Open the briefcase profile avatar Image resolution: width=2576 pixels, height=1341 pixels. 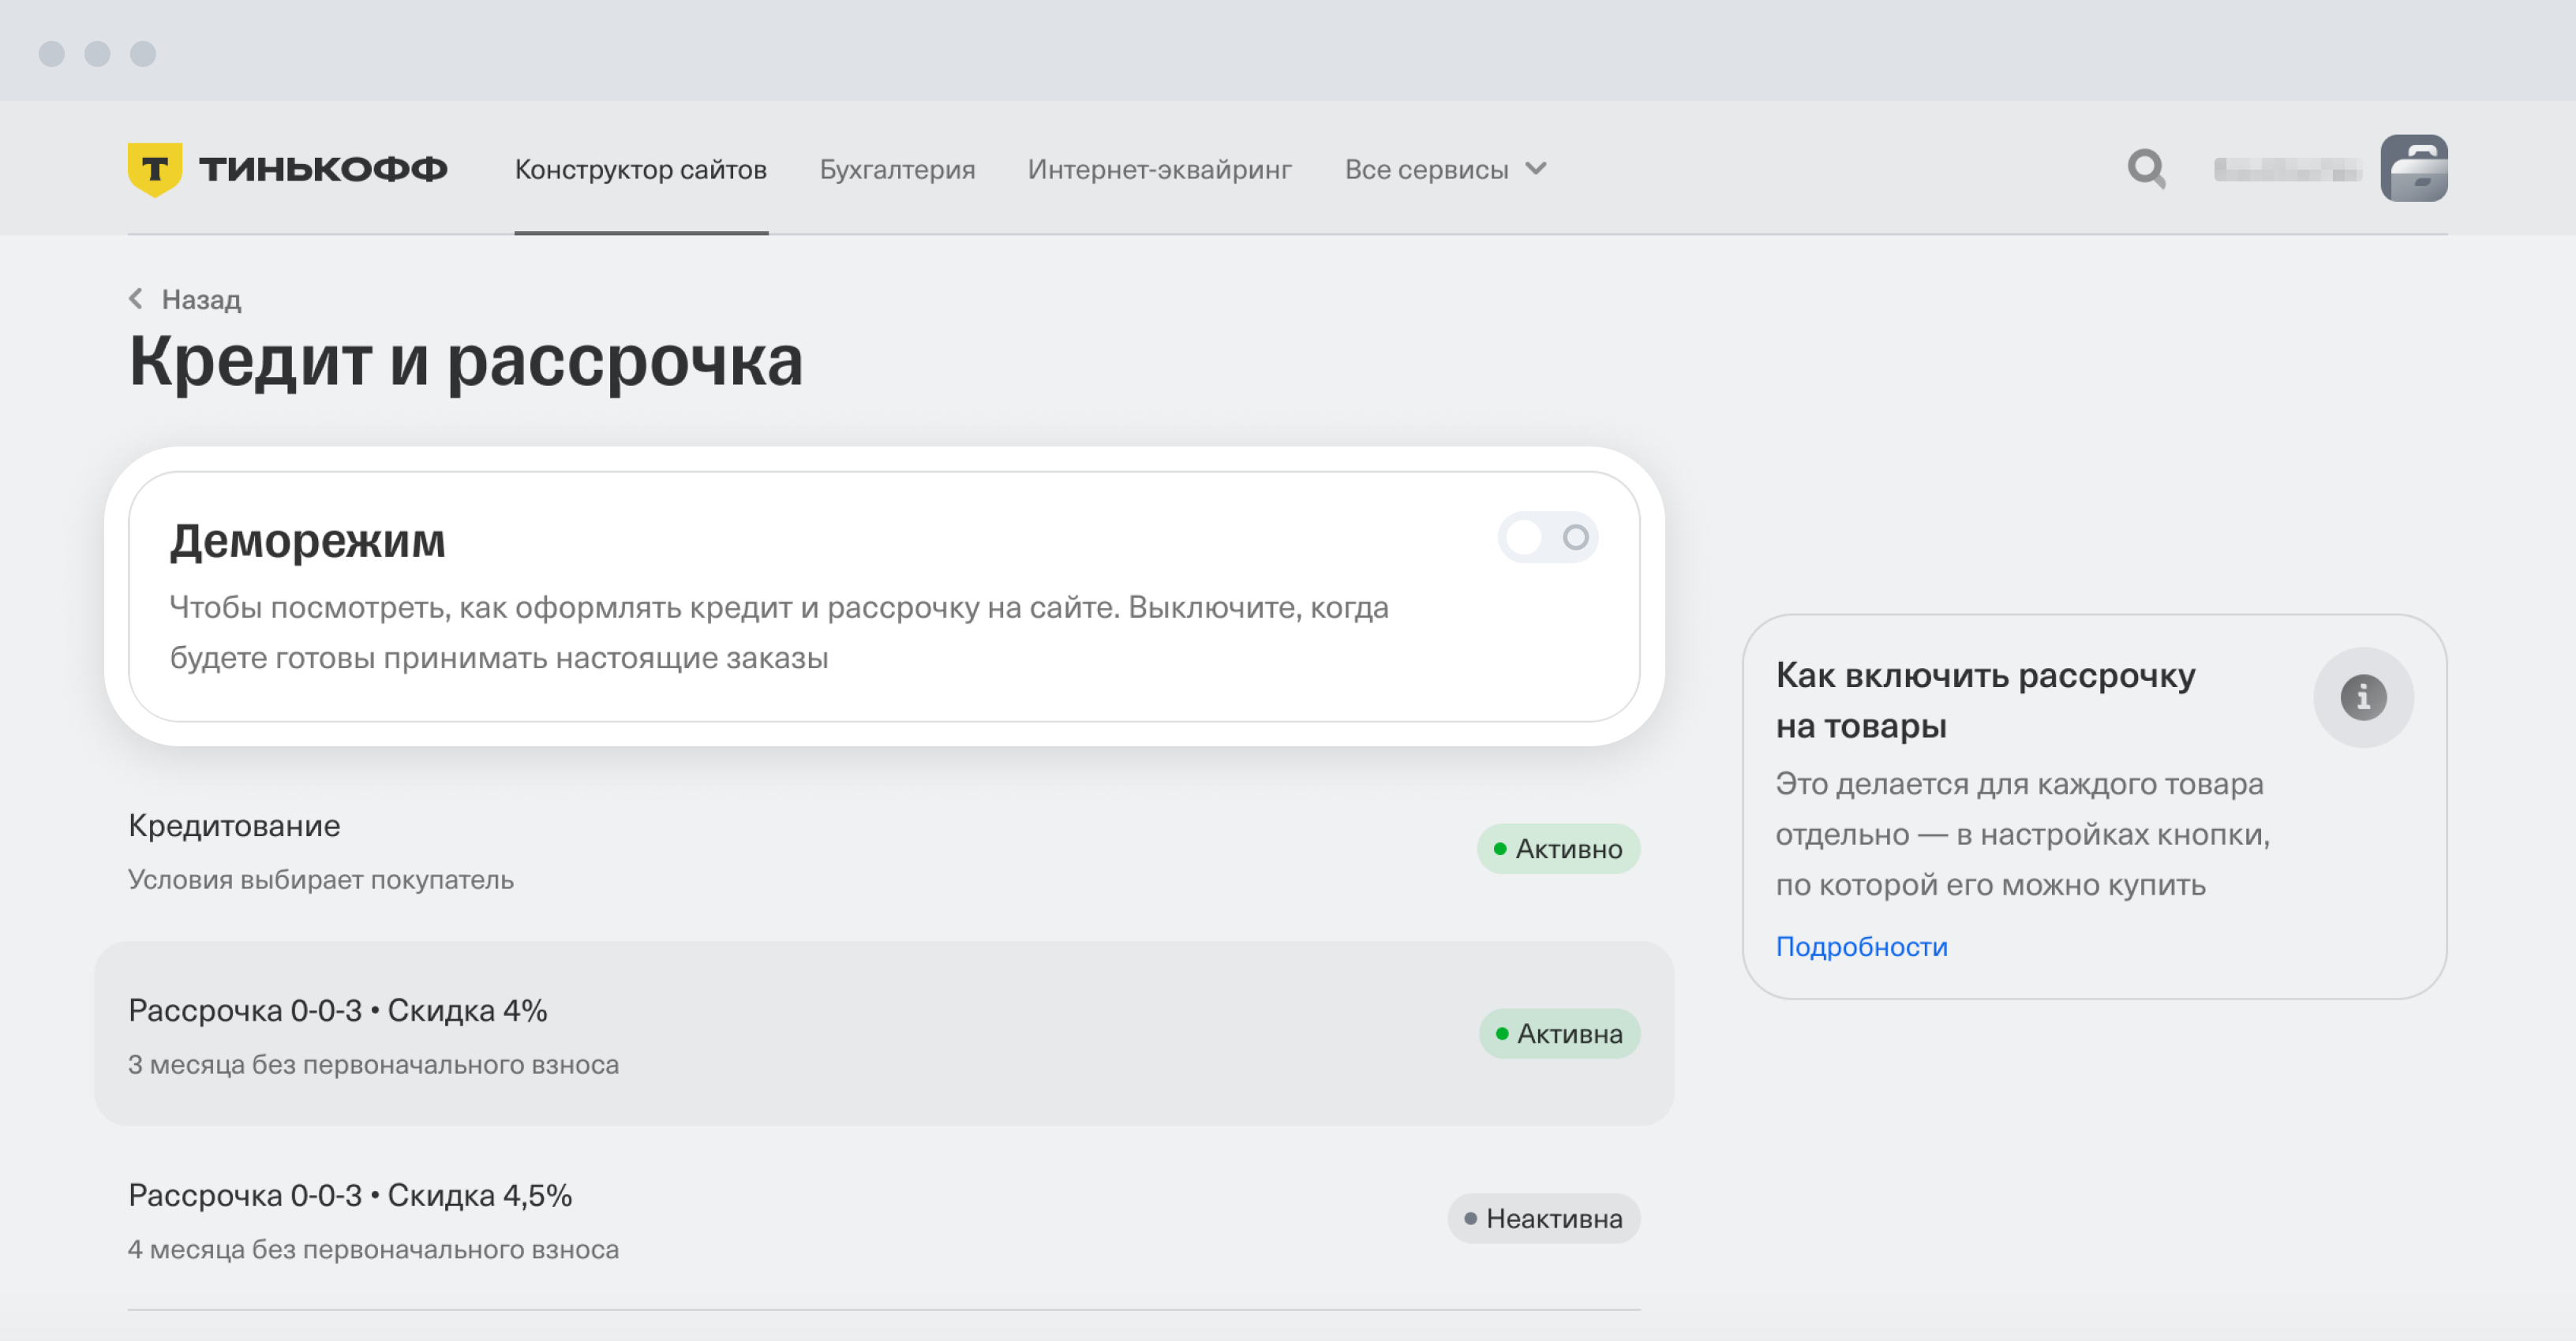click(2413, 168)
